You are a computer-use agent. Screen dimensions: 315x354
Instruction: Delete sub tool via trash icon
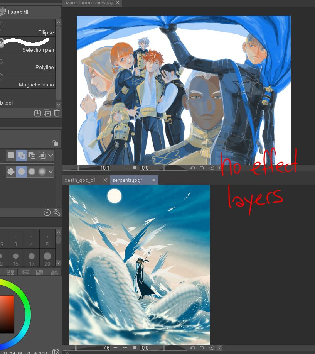click(x=56, y=113)
